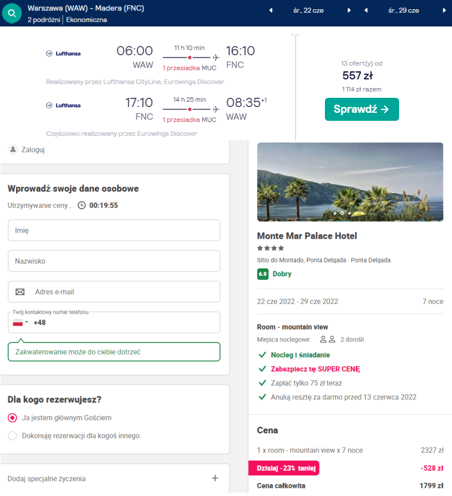This screenshot has height=496, width=452.
Task: Click the user icon beside Zaloguj
Action: point(13,150)
